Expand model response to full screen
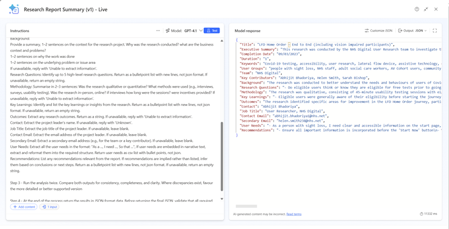The width and height of the screenshot is (449, 229). coord(435,30)
